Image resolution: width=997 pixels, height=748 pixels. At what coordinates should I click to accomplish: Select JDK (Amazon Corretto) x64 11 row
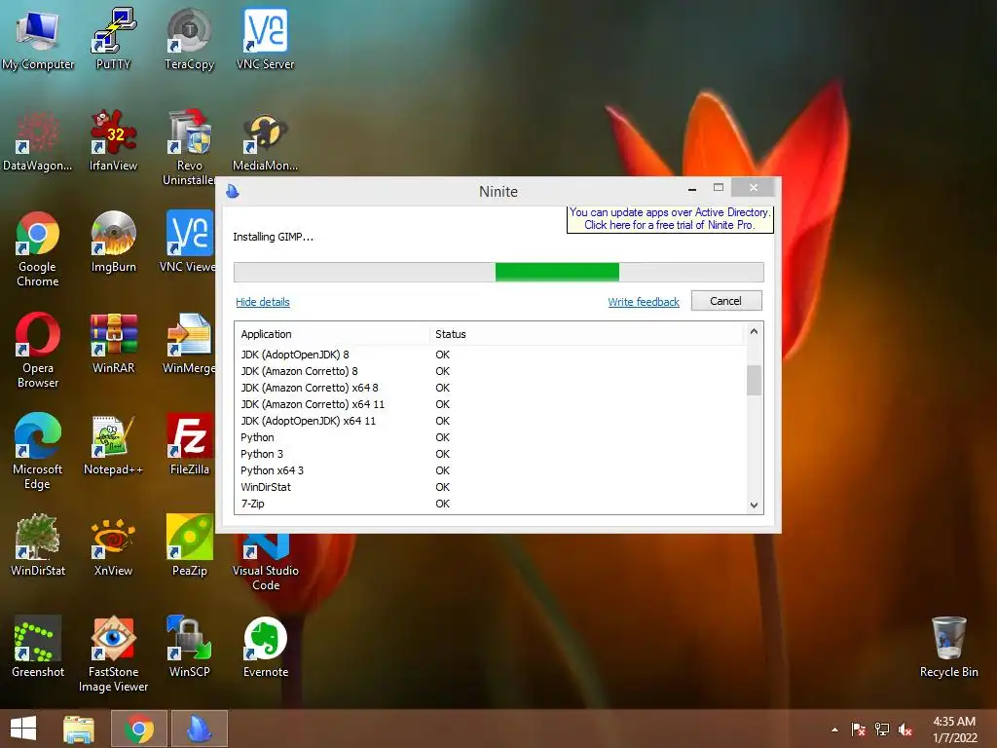click(490, 404)
